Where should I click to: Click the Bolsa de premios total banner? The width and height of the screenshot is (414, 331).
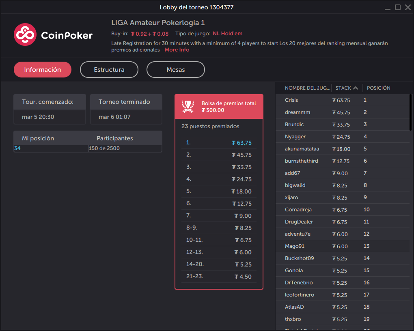pyautogui.click(x=219, y=106)
